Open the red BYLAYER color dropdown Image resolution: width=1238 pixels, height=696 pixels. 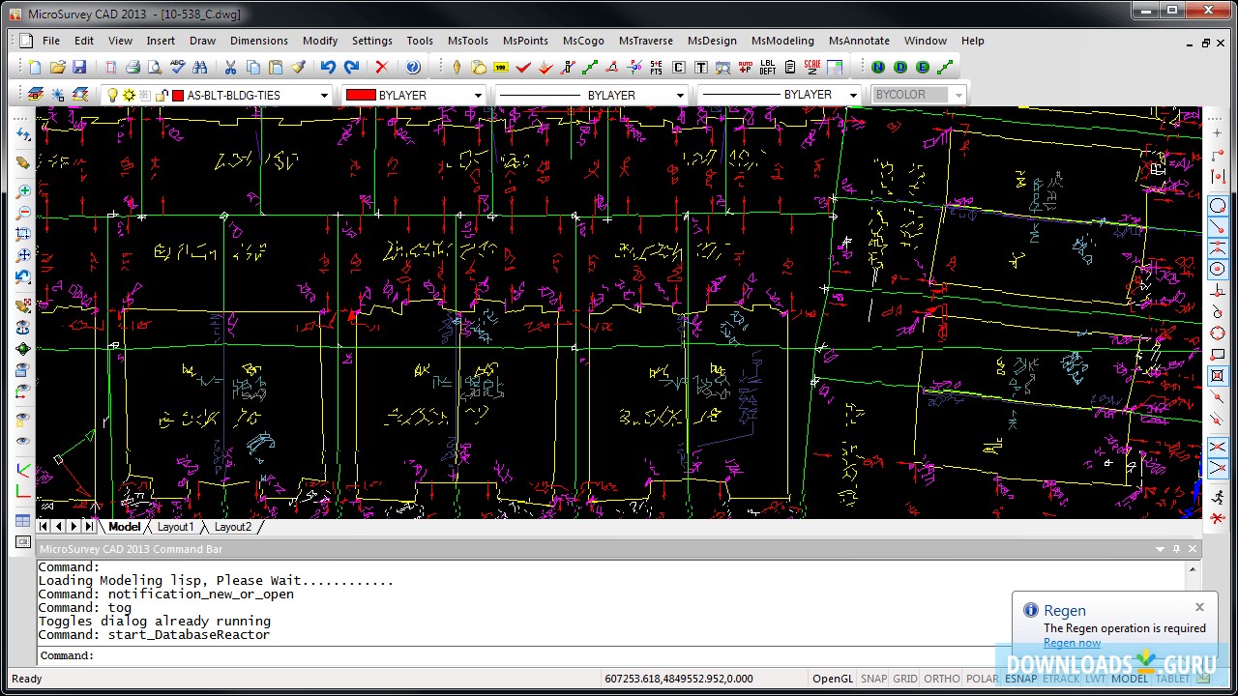coord(477,95)
